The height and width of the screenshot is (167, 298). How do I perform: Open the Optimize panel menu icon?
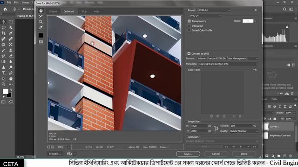pos(255,10)
